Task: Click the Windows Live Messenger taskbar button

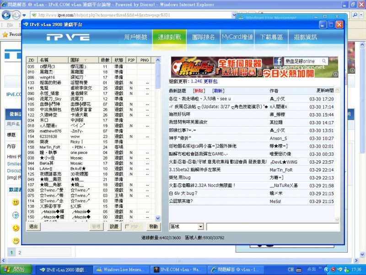Action: point(120,269)
